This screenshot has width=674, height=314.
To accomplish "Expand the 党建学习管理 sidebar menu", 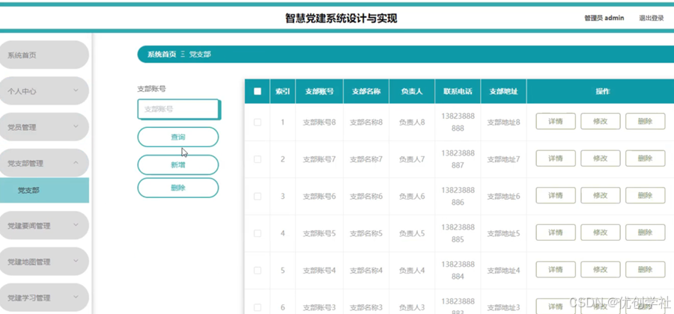I will 44,298.
